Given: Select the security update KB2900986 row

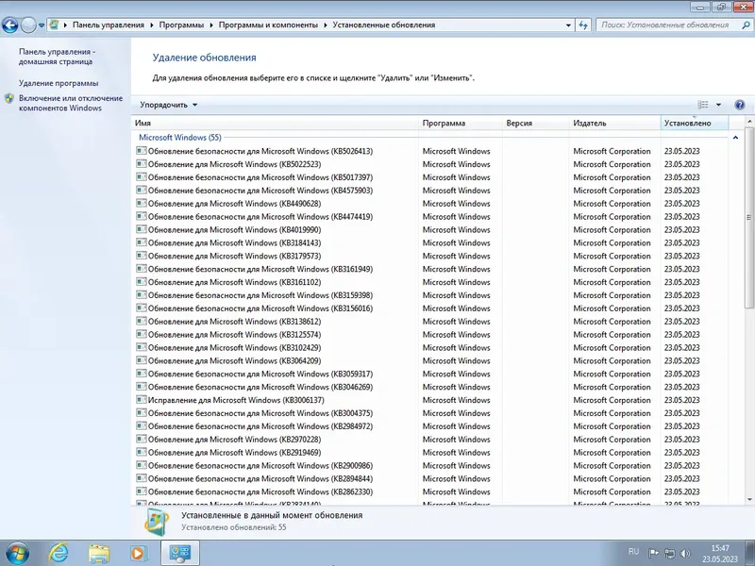Looking at the screenshot, I should click(x=429, y=465).
